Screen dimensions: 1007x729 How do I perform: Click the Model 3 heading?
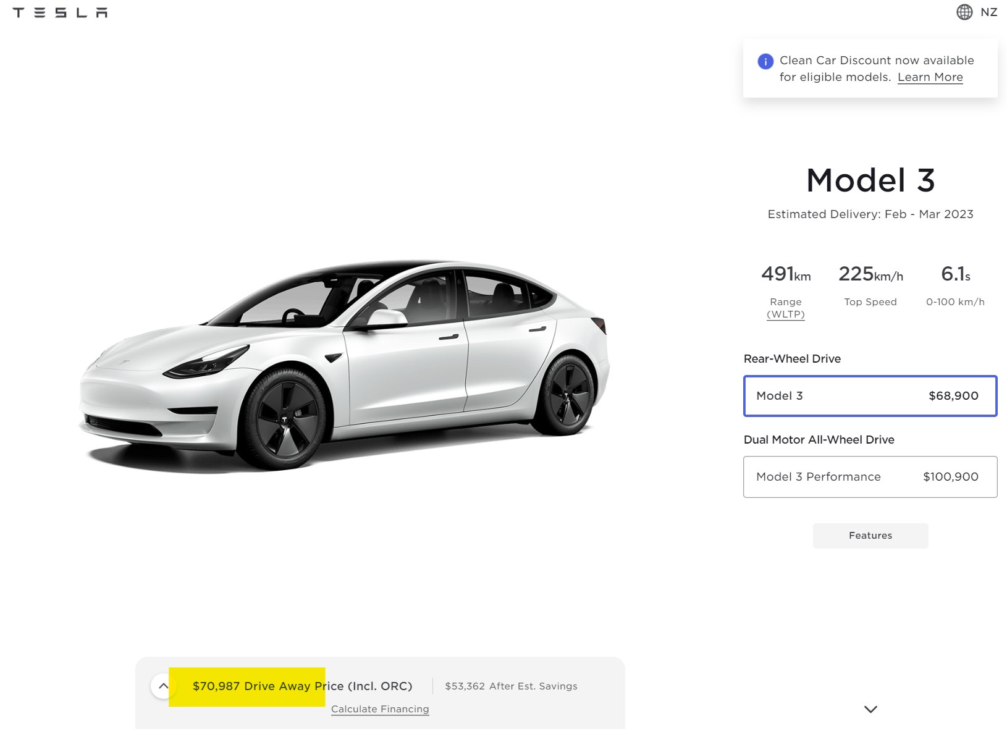pyautogui.click(x=870, y=180)
